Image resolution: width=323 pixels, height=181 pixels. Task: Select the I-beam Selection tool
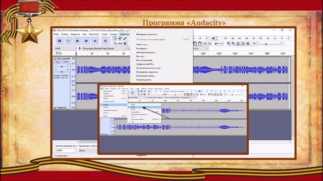pyautogui.click(x=115, y=38)
